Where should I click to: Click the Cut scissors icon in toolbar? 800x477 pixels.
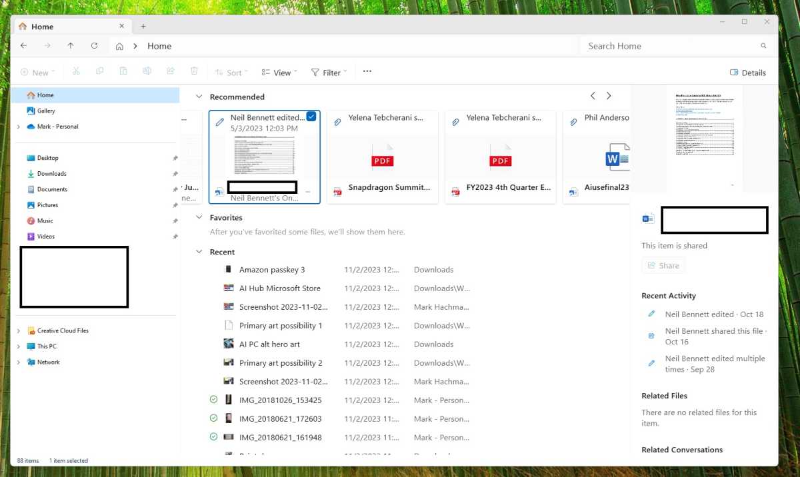click(76, 72)
